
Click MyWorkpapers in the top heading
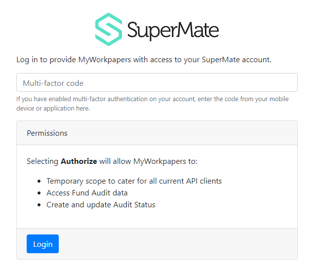tap(105, 60)
